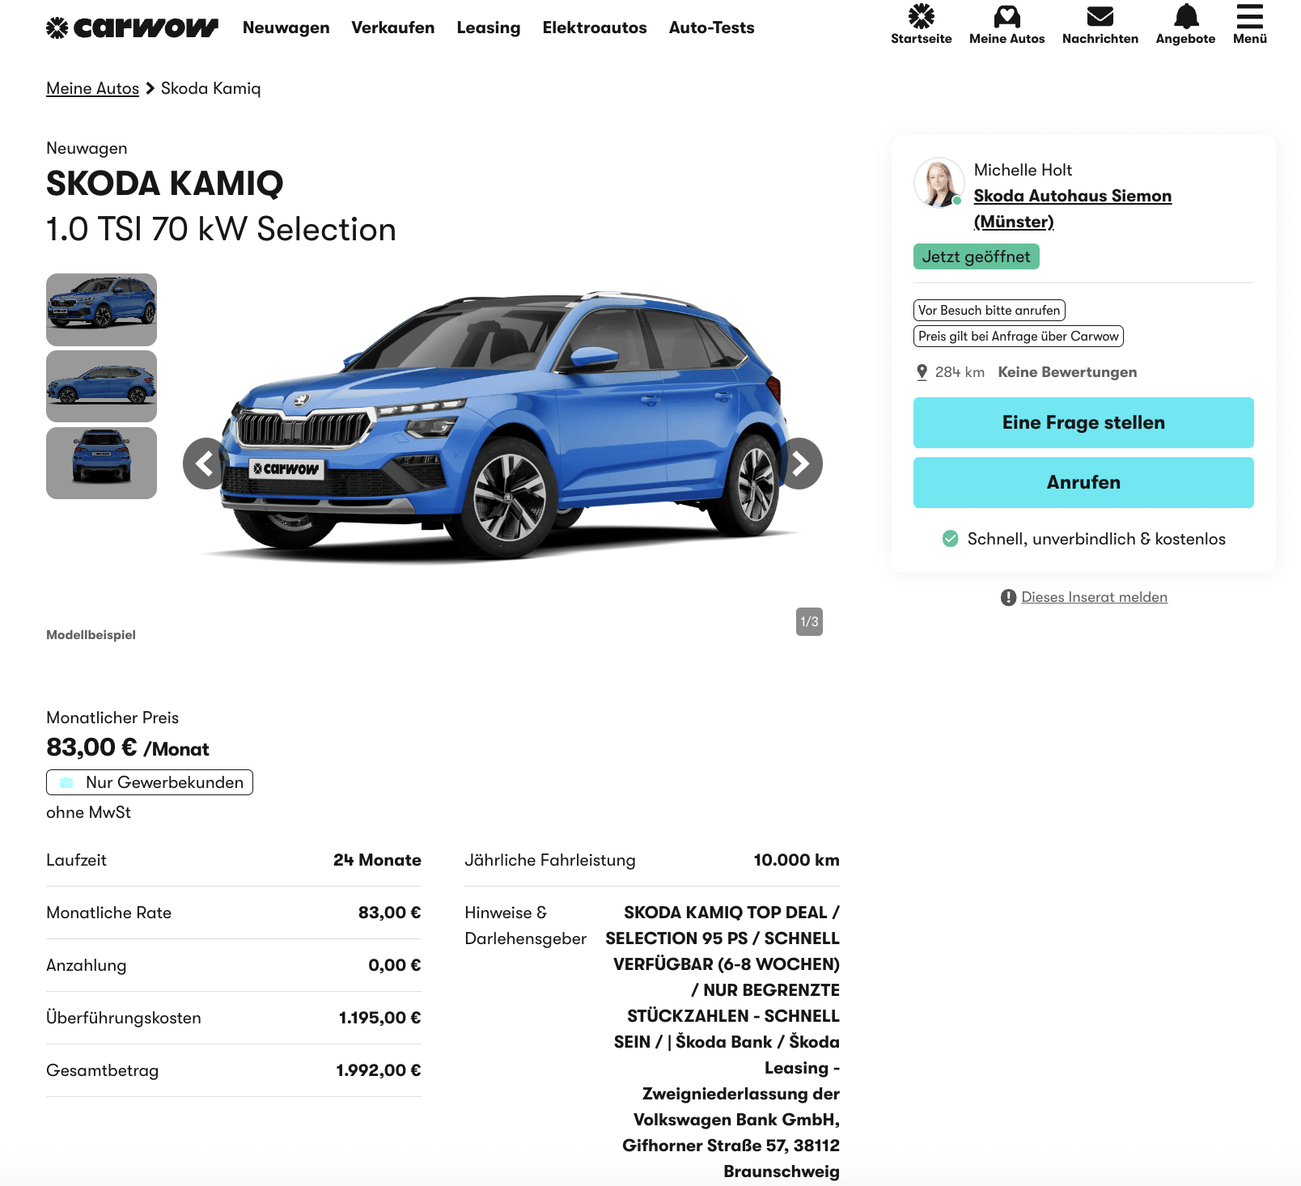Image resolution: width=1301 pixels, height=1186 pixels.
Task: Open the Neuwagen menu
Action: (286, 28)
